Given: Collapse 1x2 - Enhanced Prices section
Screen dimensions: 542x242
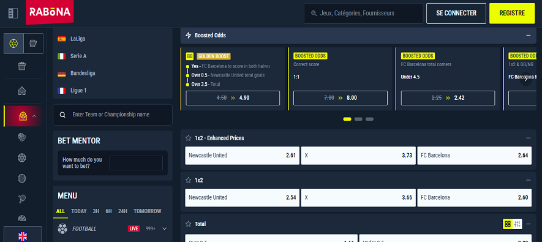Looking at the screenshot, I should pyautogui.click(x=528, y=138).
